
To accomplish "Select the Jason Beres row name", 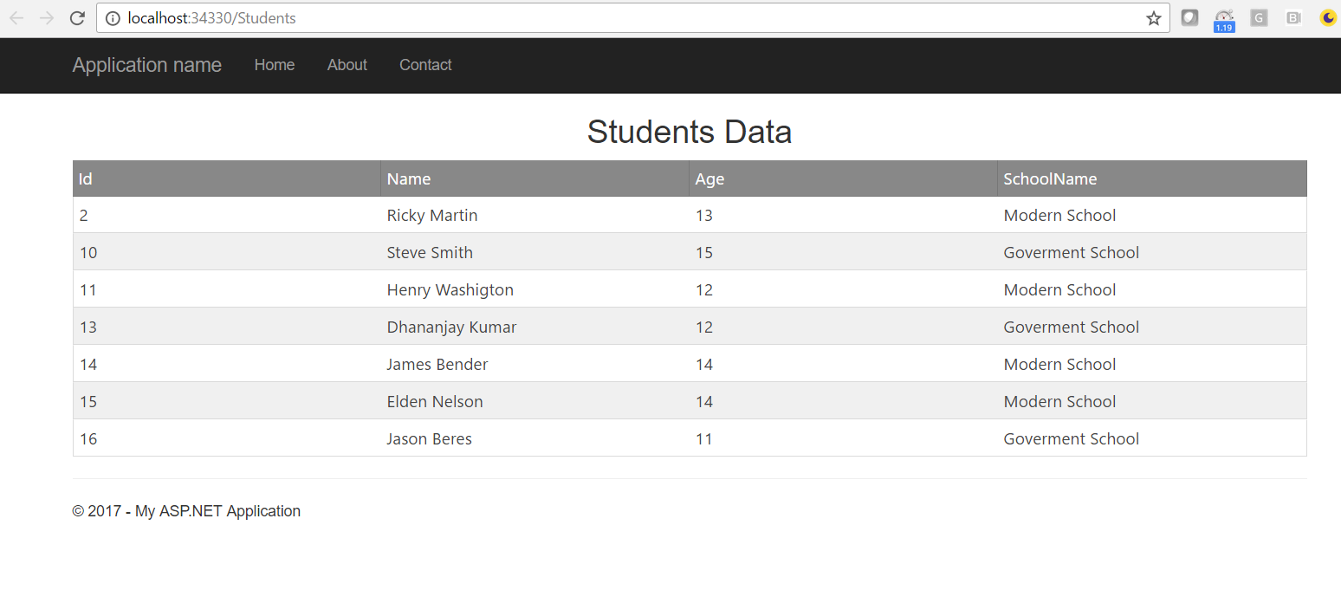I will 429,439.
